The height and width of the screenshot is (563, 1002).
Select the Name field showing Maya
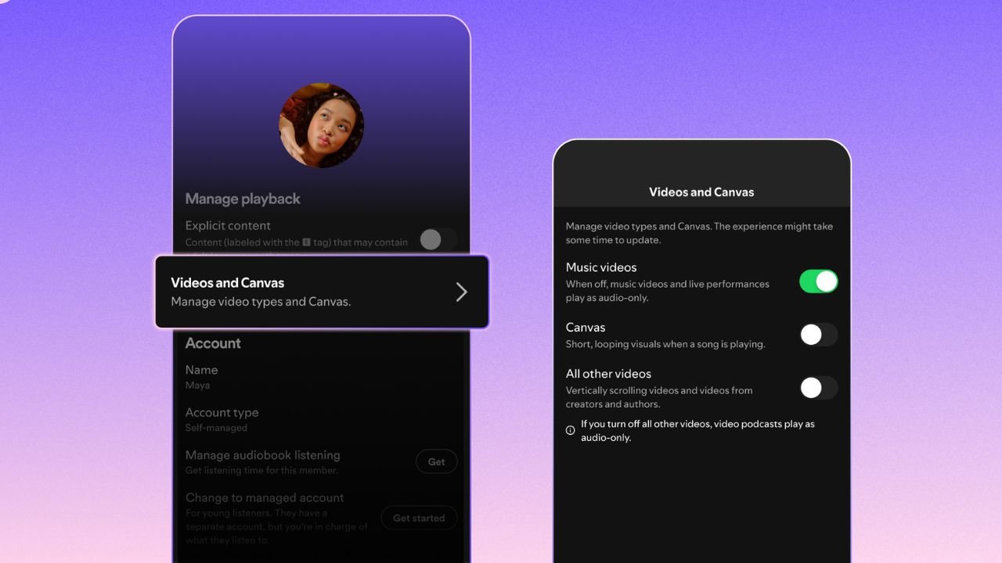[201, 375]
